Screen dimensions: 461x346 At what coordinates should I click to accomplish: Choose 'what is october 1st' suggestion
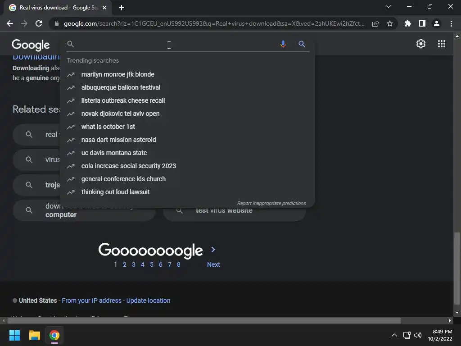point(108,127)
